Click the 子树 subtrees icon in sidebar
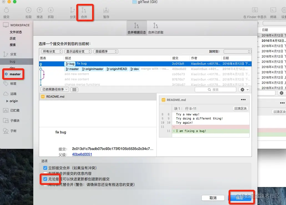This screenshot has height=205, width=286. [x=6, y=131]
